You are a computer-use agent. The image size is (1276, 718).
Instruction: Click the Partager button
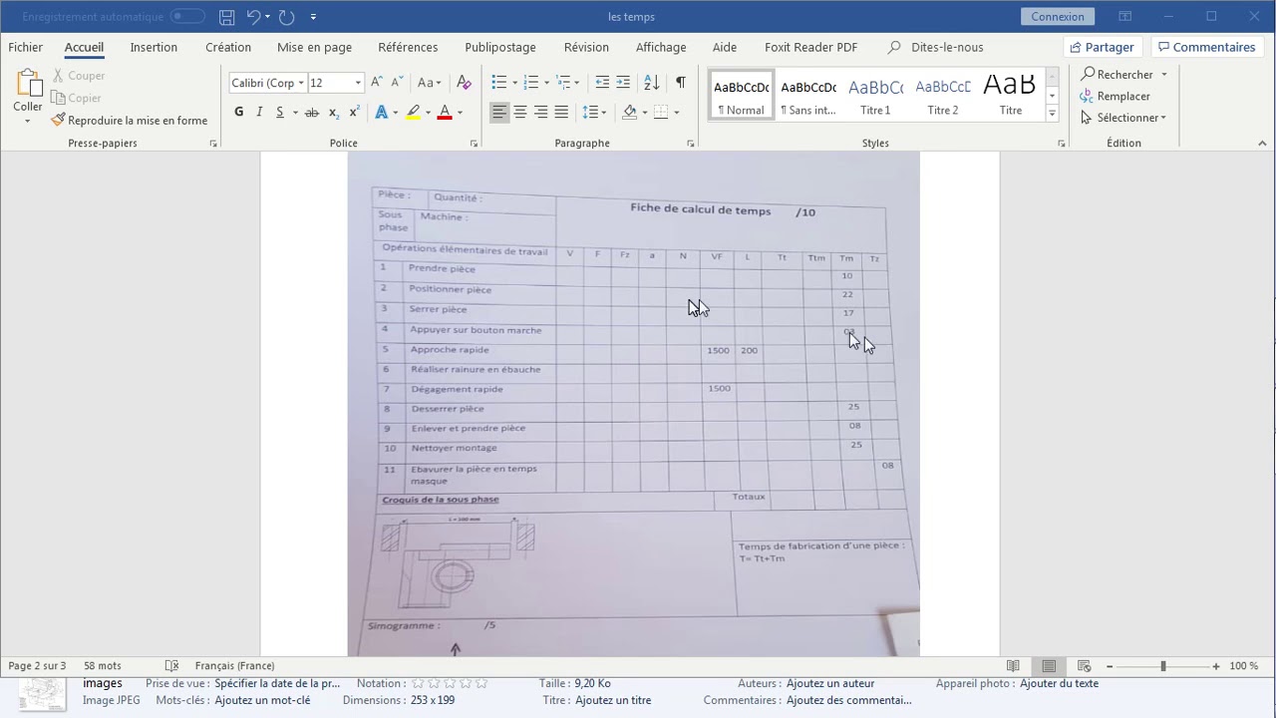coord(1101,47)
